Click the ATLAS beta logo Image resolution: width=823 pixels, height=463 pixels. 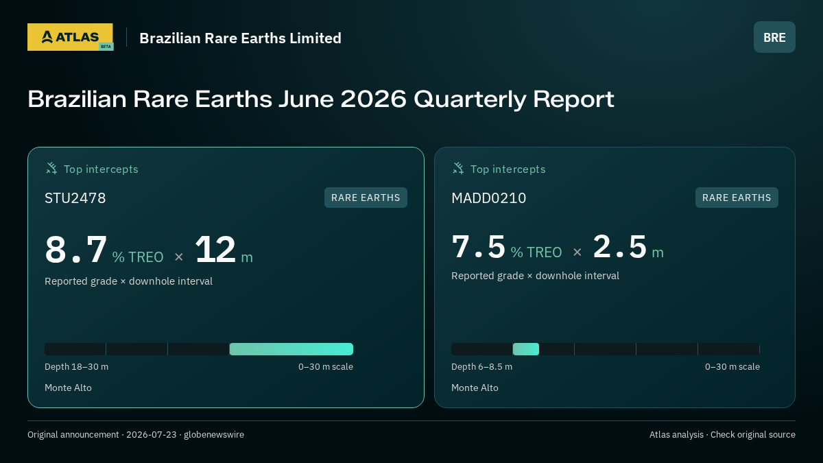pos(70,37)
